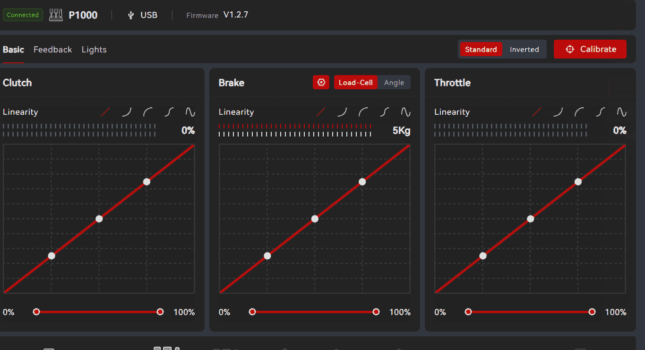Open the Brake settings gear icon
Screen dimensions: 645x350
[321, 83]
